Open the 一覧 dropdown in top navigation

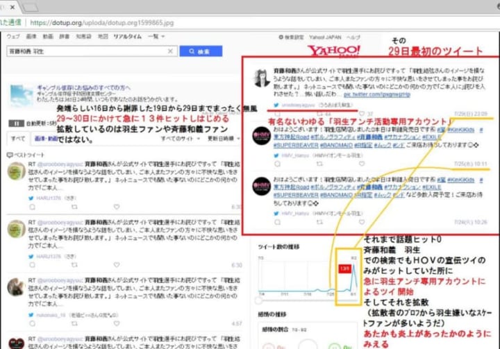[155, 36]
